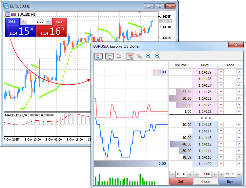The width and height of the screenshot is (246, 188).
Task: Decrease take profit tp value
Action: coord(221,174)
